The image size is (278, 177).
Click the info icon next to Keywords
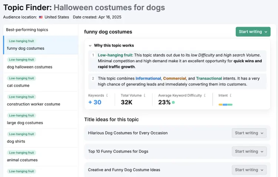click(x=107, y=95)
